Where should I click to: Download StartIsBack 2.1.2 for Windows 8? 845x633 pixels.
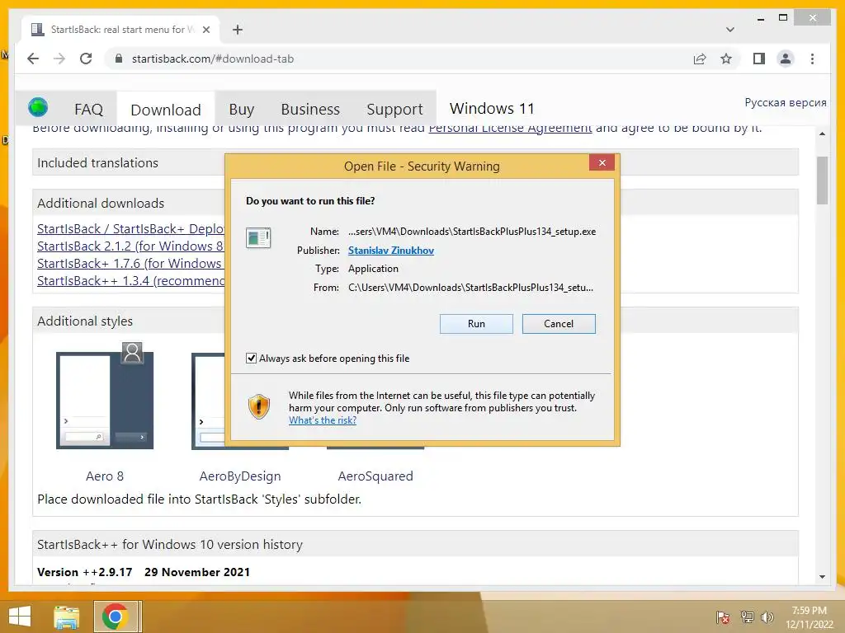click(130, 246)
